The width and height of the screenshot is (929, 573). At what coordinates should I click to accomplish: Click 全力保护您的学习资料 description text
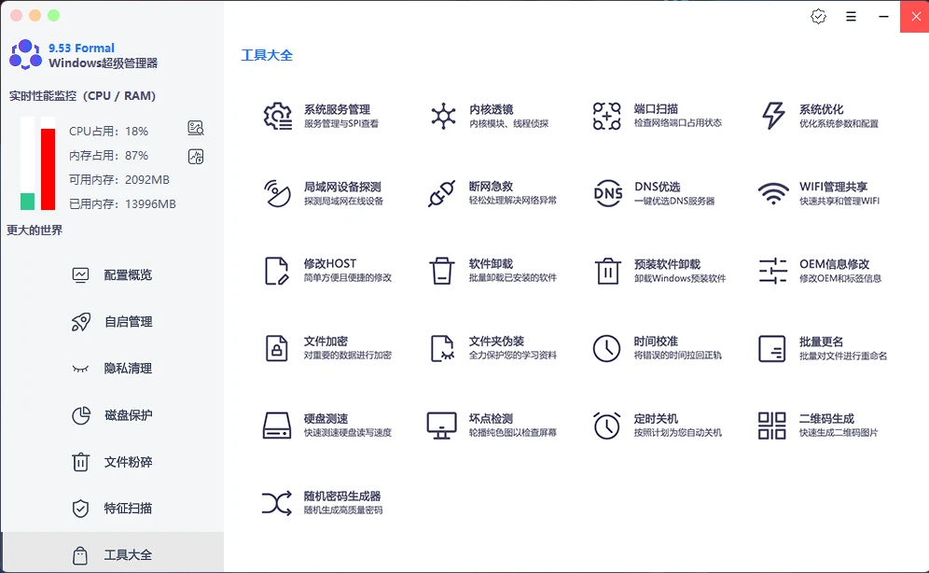point(513,355)
